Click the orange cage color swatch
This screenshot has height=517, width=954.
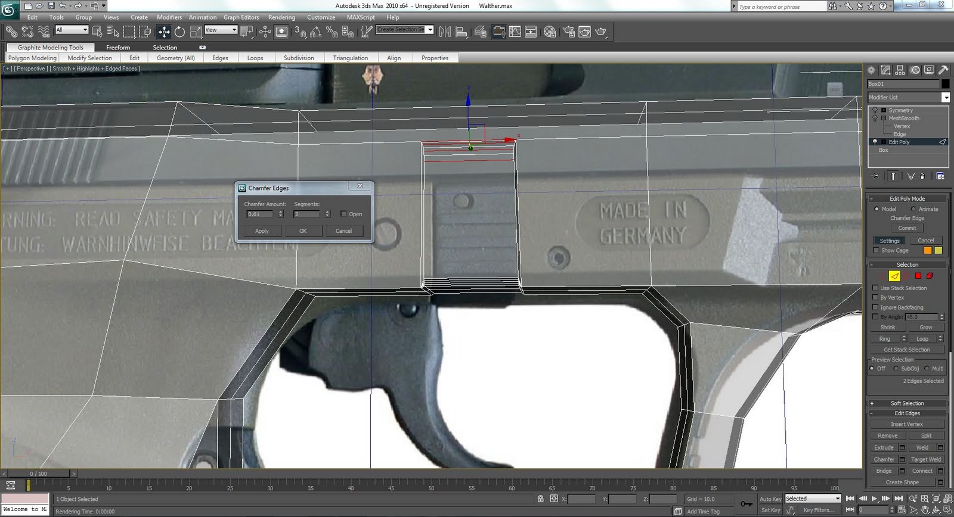point(928,250)
